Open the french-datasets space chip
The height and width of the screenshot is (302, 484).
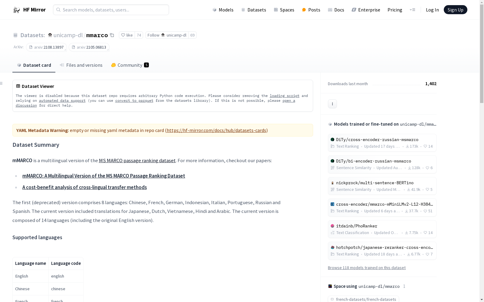point(363,299)
